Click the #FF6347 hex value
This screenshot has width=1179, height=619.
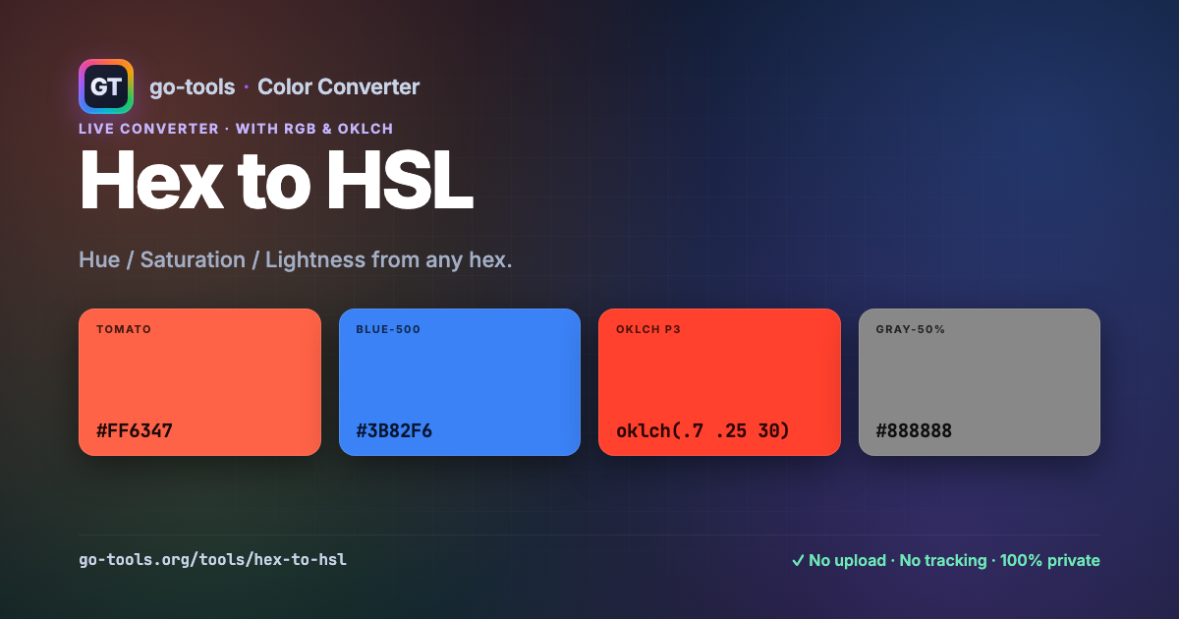click(135, 430)
